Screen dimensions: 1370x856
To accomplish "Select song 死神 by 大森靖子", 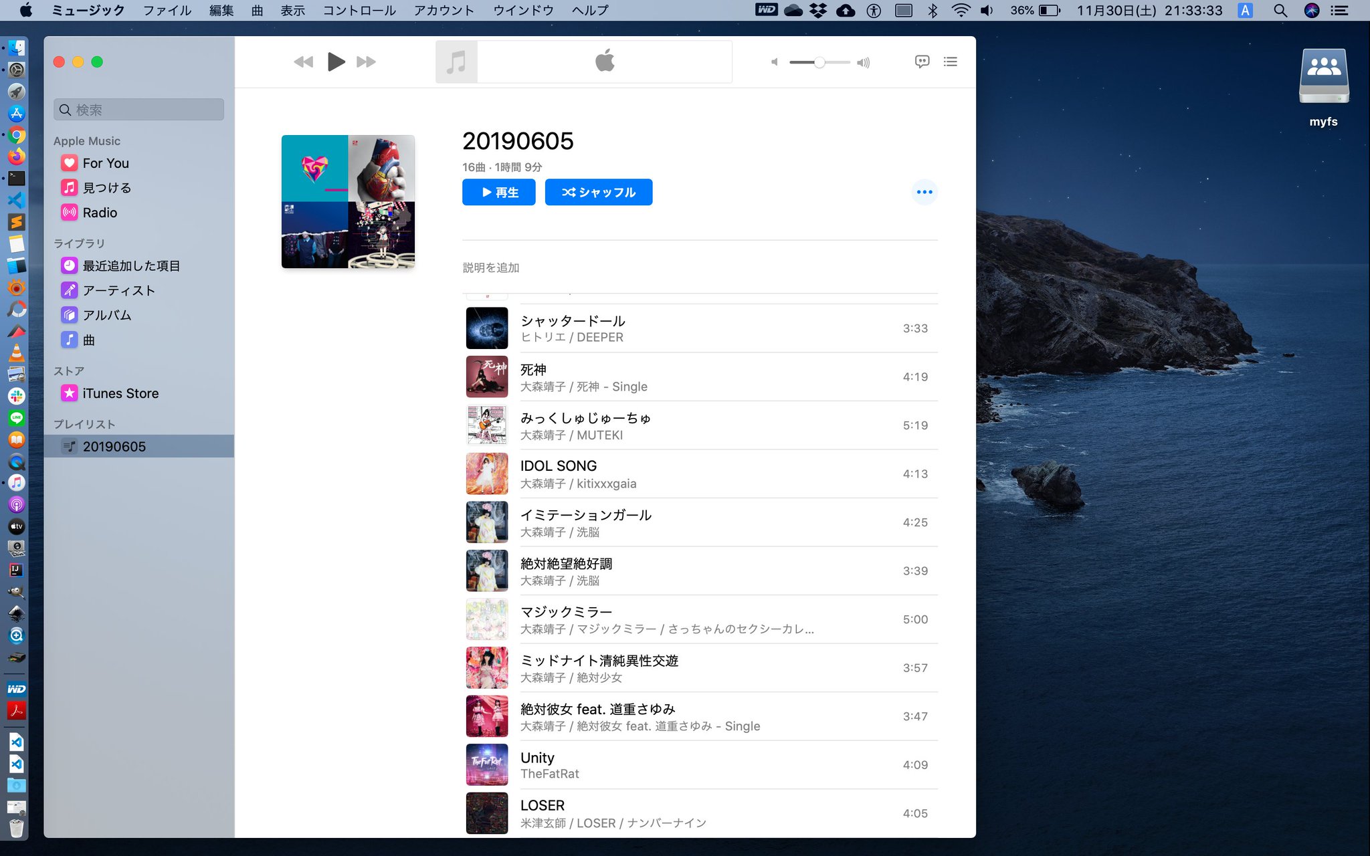I will coord(701,377).
